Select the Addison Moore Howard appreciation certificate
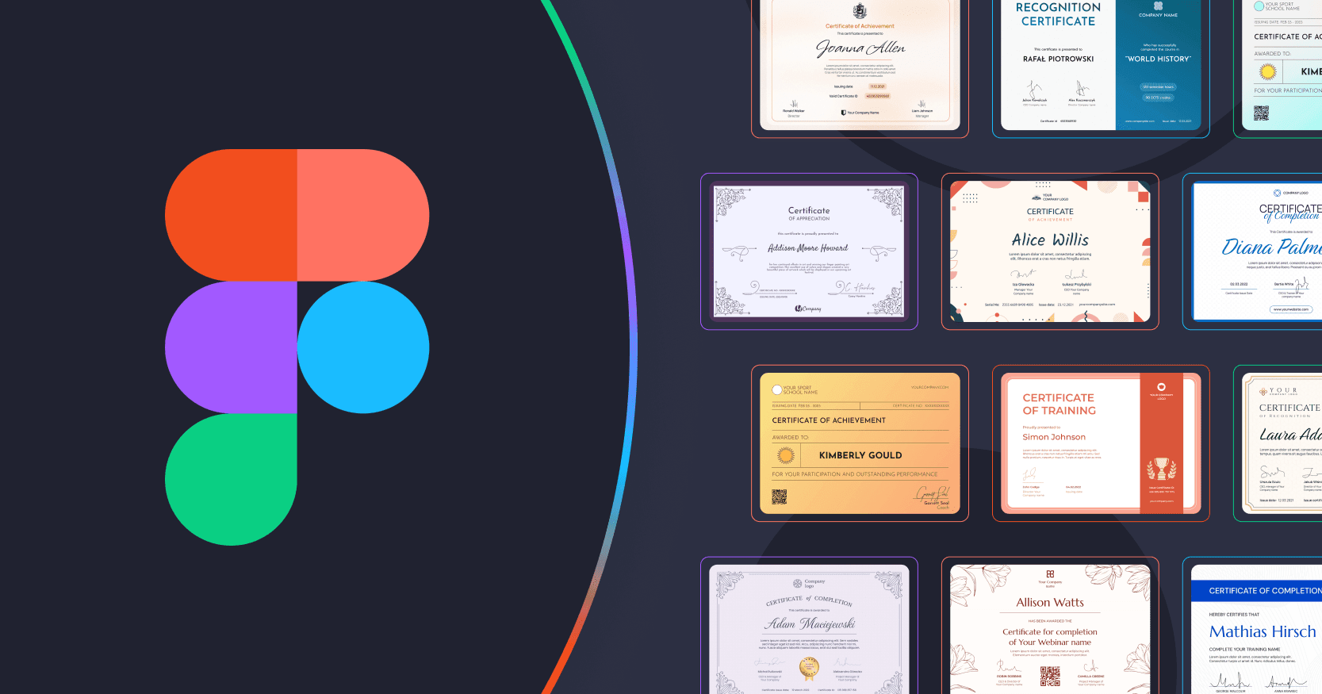Image resolution: width=1322 pixels, height=694 pixels. pos(809,251)
